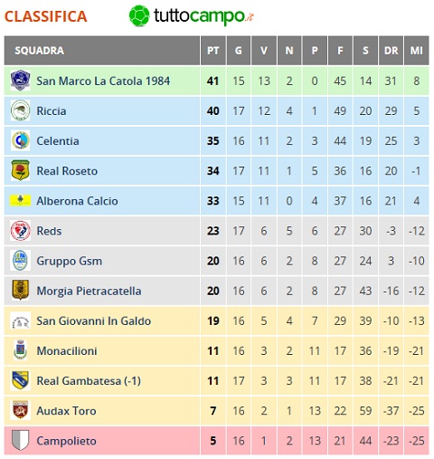Click the Audax Toro maroon badge
434x459 pixels.
pyautogui.click(x=20, y=410)
